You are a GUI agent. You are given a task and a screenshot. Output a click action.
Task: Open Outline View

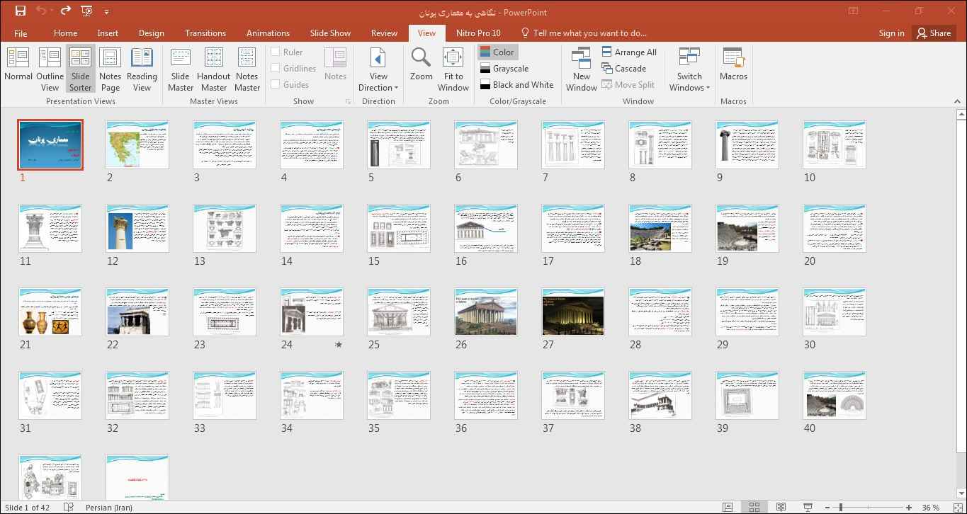[50, 68]
